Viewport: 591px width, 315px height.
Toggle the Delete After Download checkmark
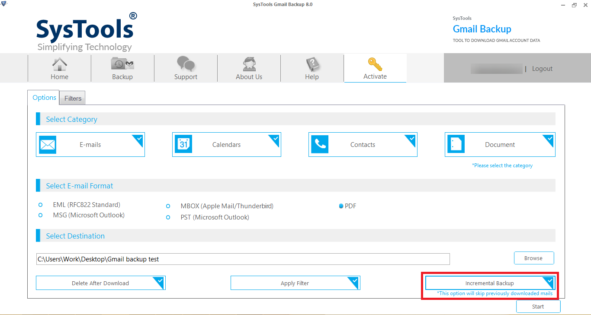159,282
